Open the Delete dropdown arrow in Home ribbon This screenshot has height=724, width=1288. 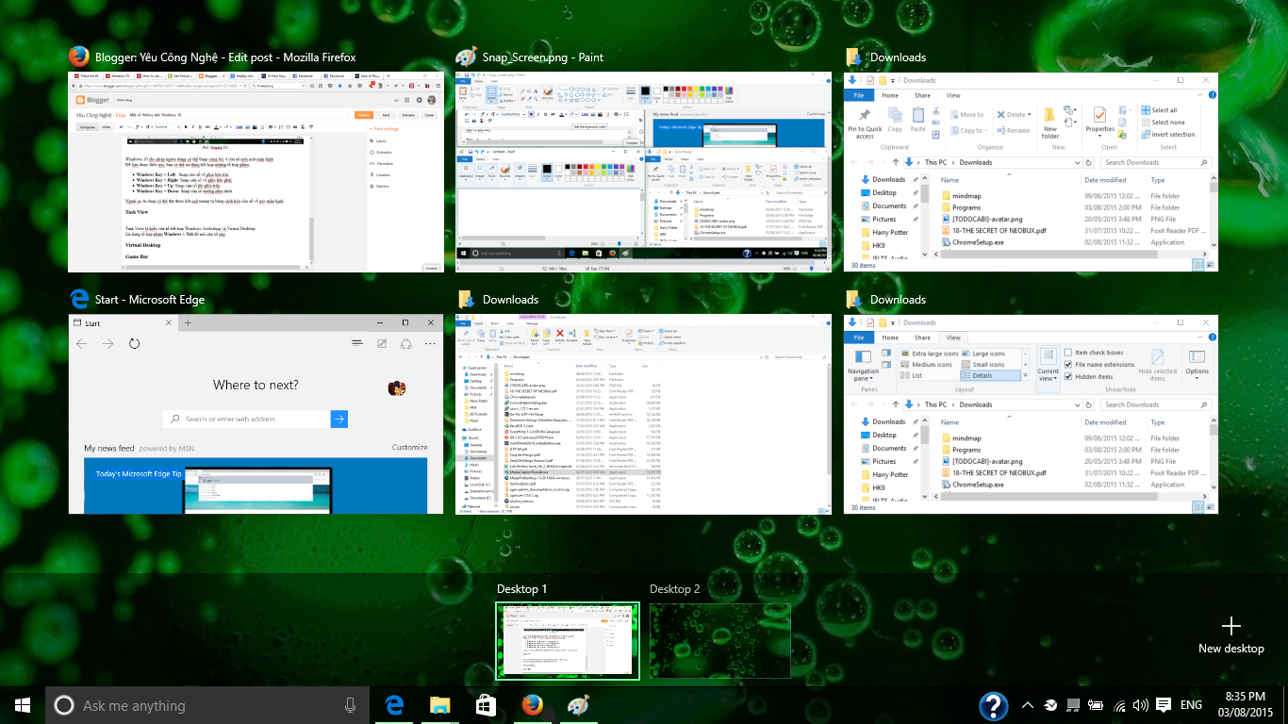point(1031,115)
